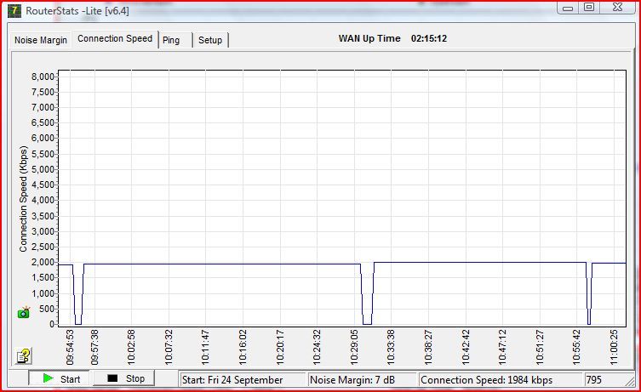This screenshot has width=641, height=392.
Task: Click the Noise Margin: 7 dB status field
Action: 362,380
